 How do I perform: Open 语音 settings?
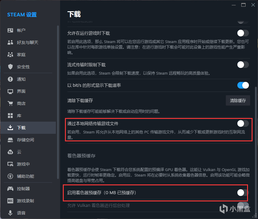(x=28, y=213)
